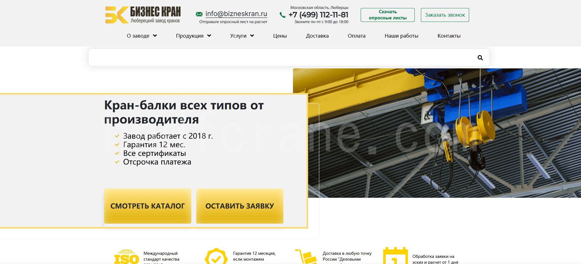Click the Бизнес Кран logo
Viewport: 581px width, 264px height.
143,15
